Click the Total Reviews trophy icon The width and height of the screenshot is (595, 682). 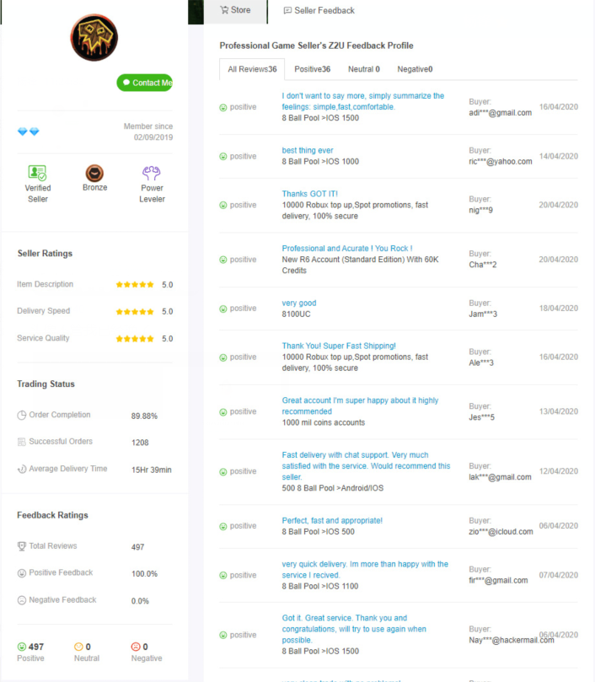[x=22, y=546]
